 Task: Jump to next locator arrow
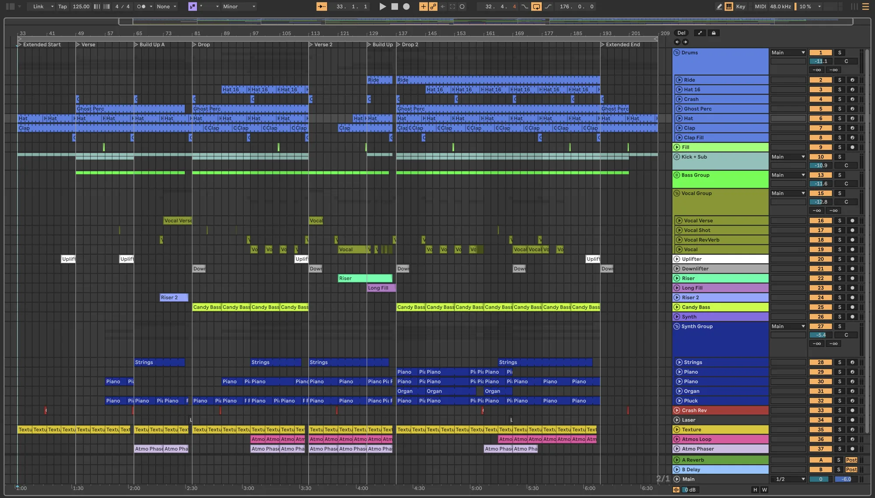coord(685,42)
